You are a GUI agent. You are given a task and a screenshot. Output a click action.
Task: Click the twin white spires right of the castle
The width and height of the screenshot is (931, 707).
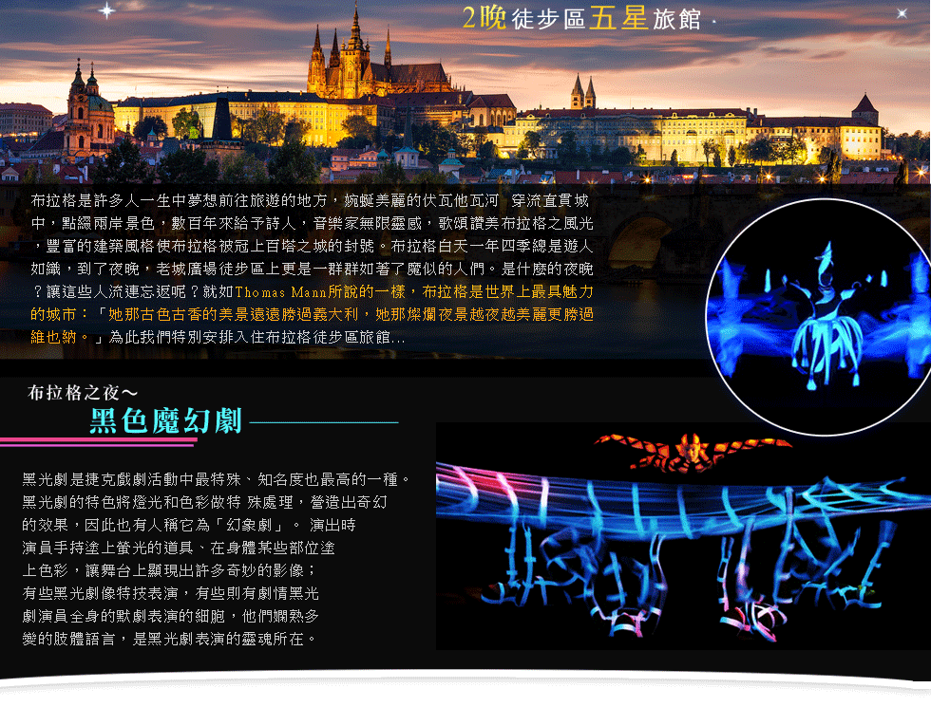pyautogui.click(x=582, y=93)
